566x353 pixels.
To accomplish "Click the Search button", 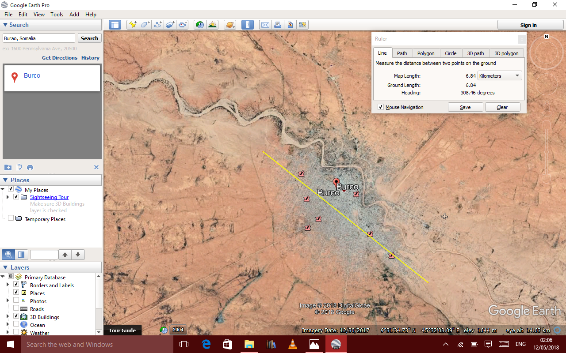I will pyautogui.click(x=89, y=38).
